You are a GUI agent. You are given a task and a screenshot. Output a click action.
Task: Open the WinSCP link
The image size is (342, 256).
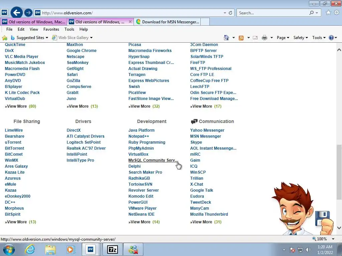pos(198,172)
